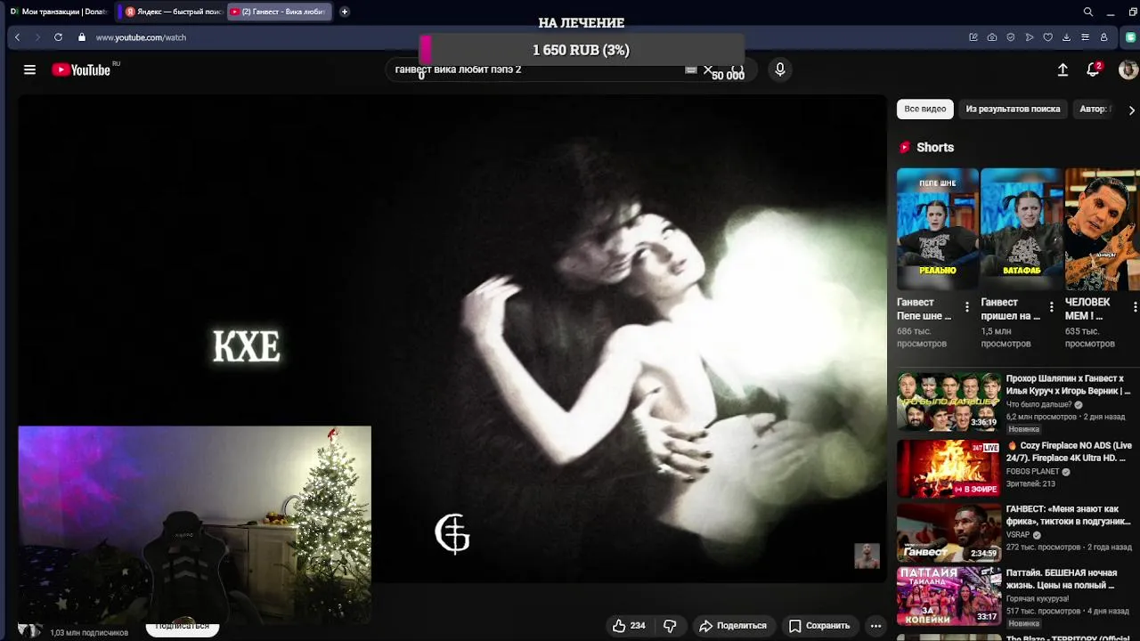Dislike the video with thumbs down
Image resolution: width=1140 pixels, height=641 pixels.
coord(670,626)
